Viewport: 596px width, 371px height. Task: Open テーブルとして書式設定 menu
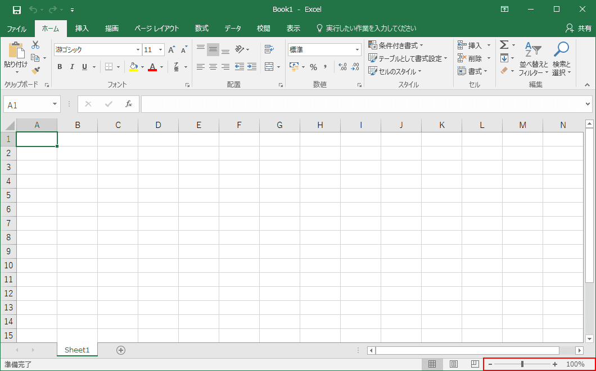coord(408,58)
